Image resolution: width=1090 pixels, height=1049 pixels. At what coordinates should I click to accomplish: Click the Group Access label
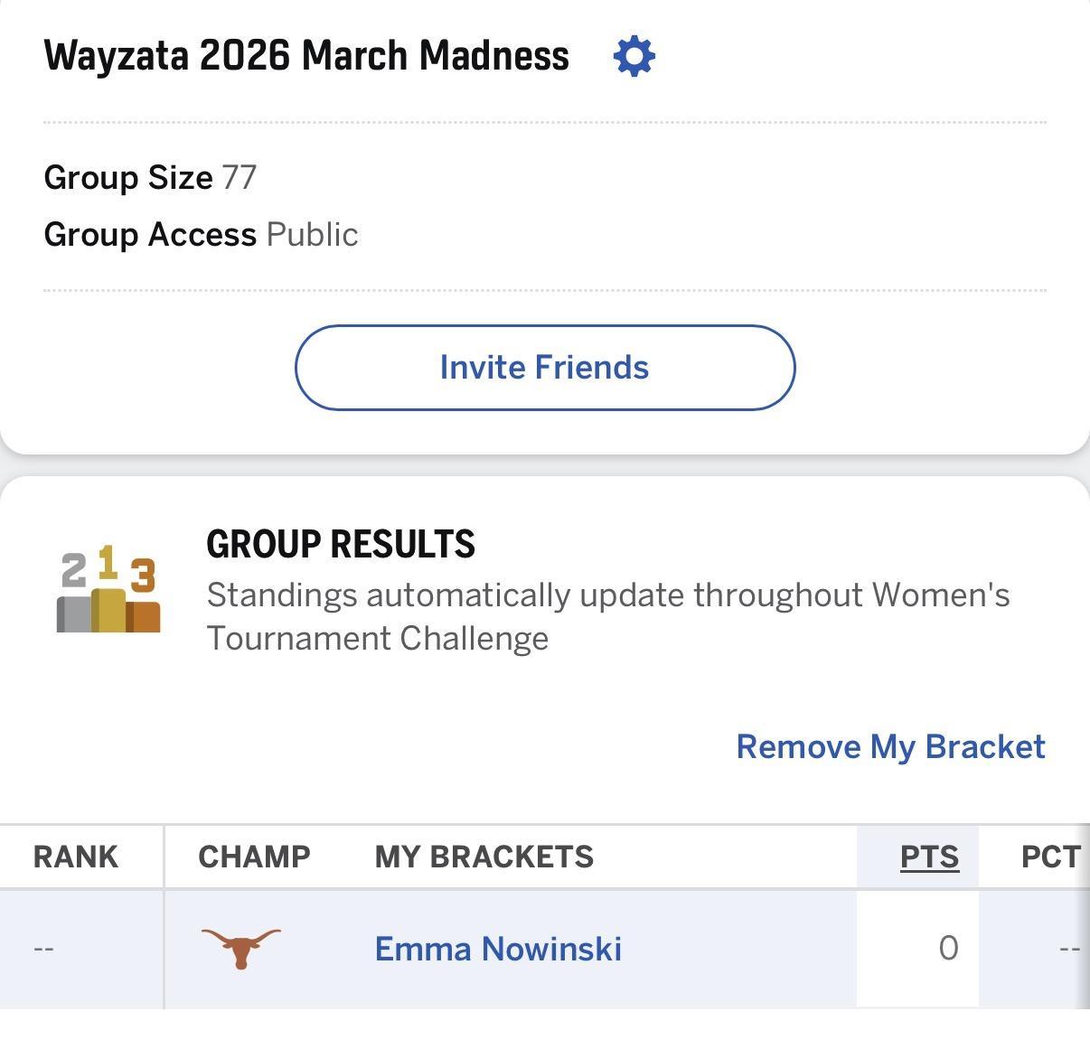click(150, 235)
